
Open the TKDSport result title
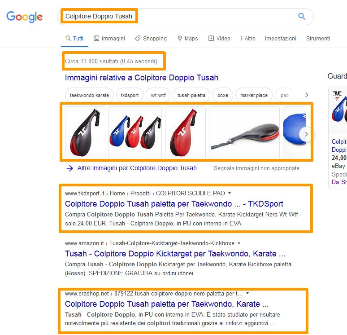click(x=174, y=204)
